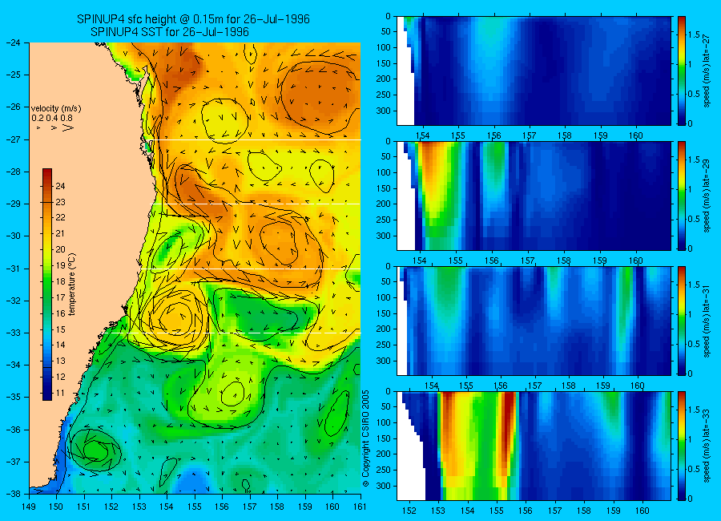Click the "speed (m/s) lat=−31" label
721x521 pixels.
coord(707,321)
